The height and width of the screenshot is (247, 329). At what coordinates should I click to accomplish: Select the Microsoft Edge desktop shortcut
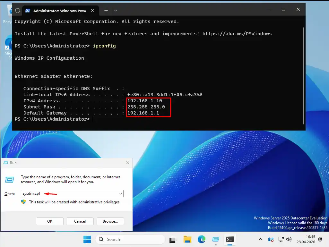click(x=8, y=47)
